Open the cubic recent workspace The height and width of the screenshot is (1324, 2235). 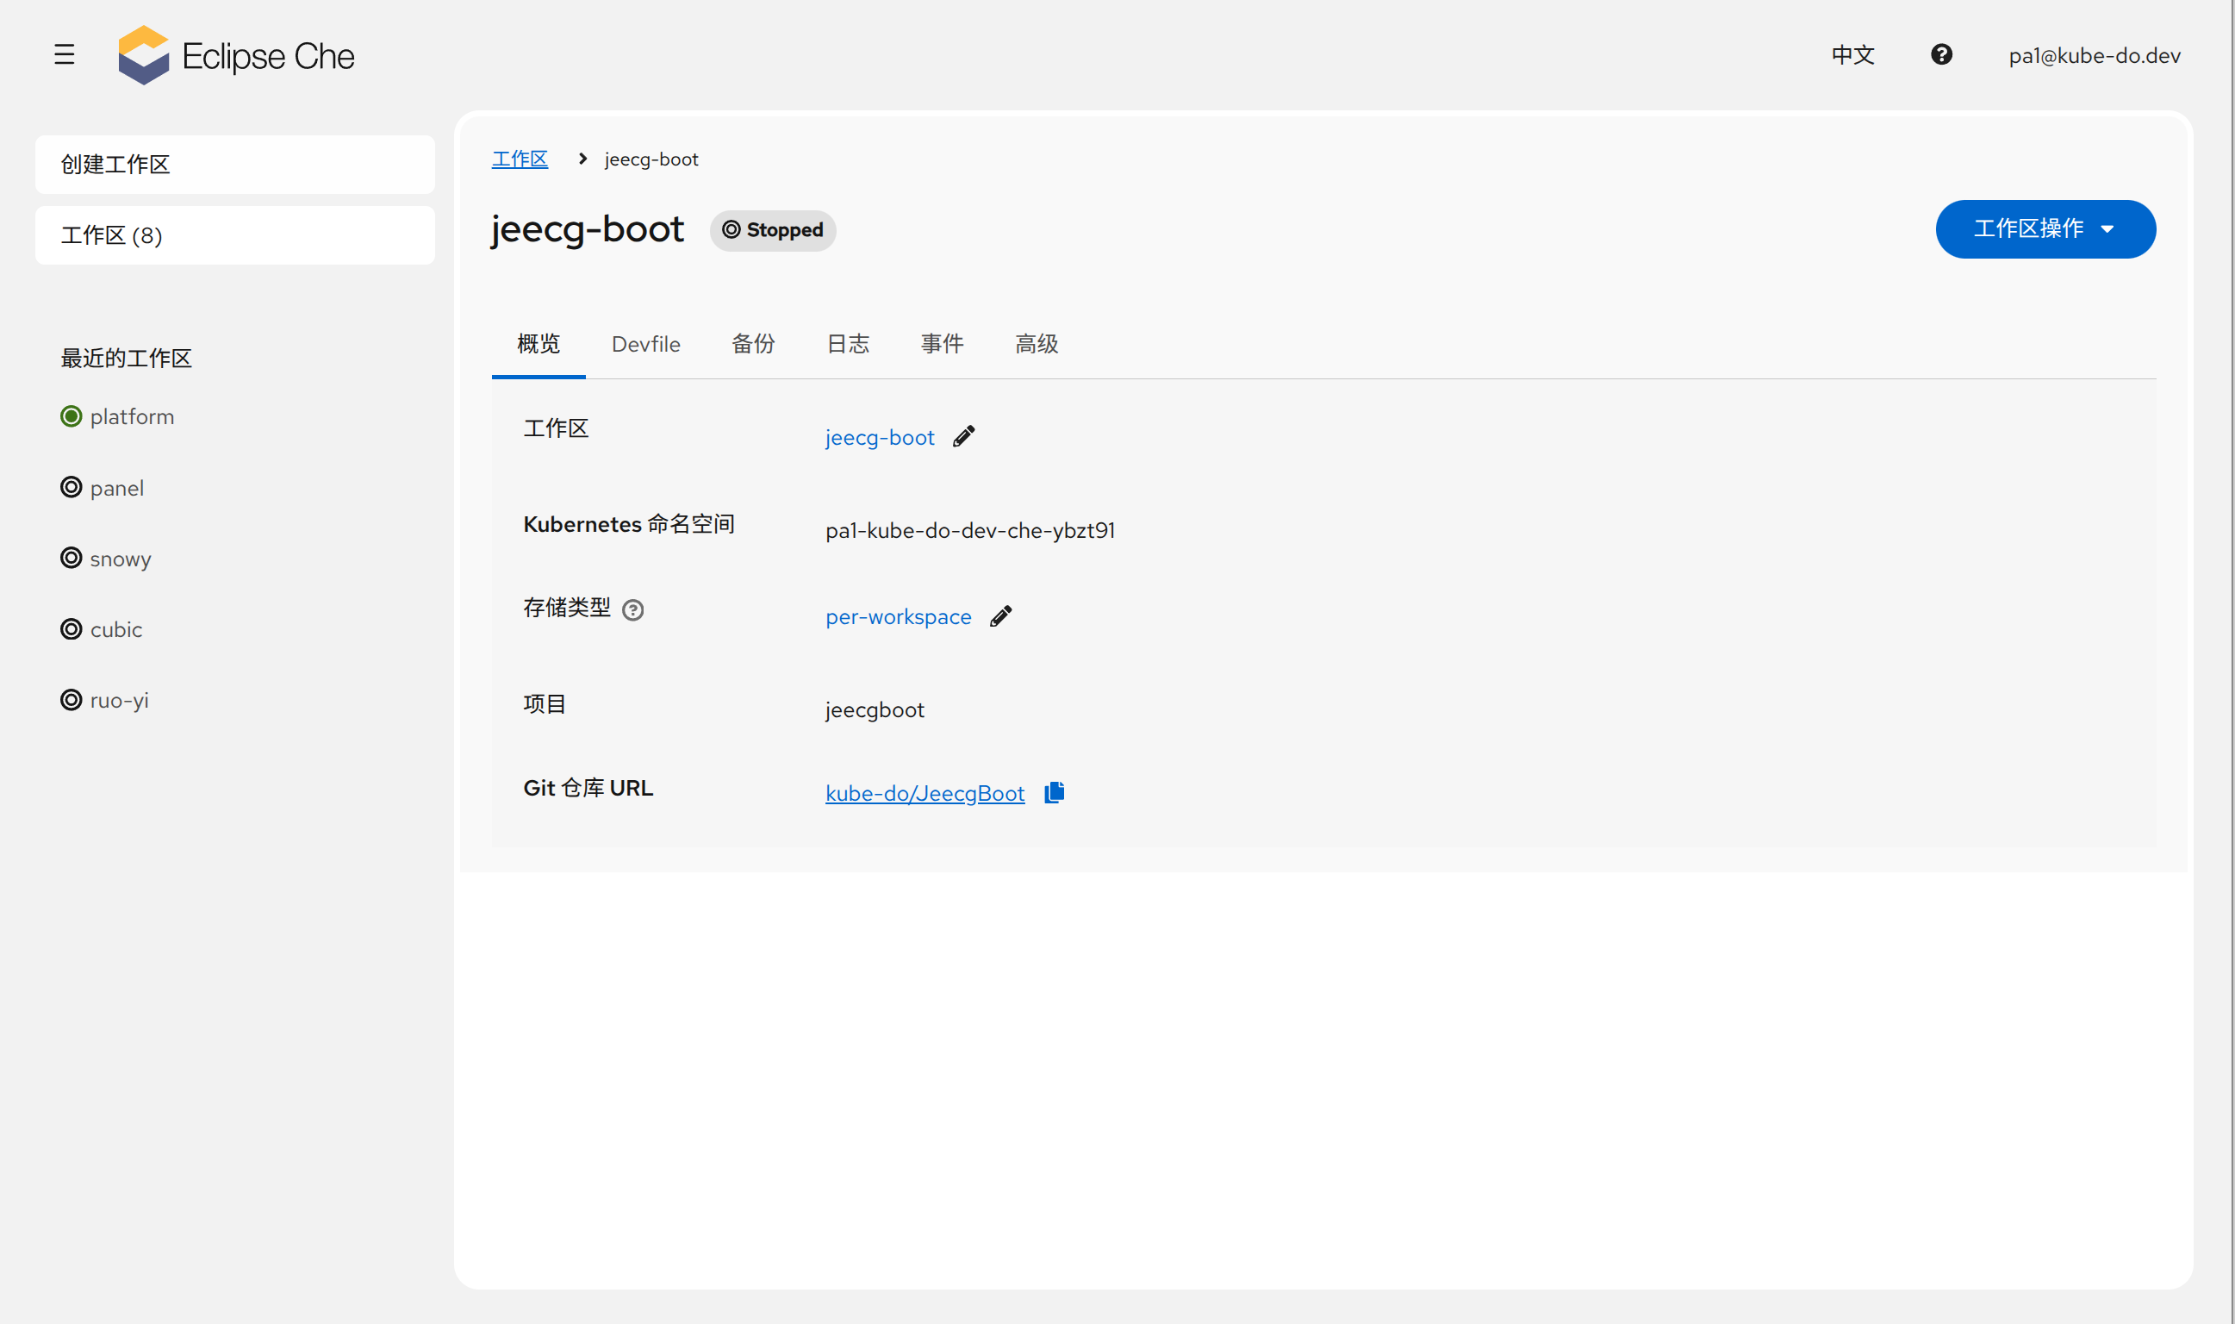(116, 629)
